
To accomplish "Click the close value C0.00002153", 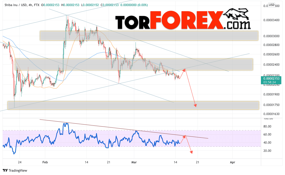I will click(x=109, y=5).
